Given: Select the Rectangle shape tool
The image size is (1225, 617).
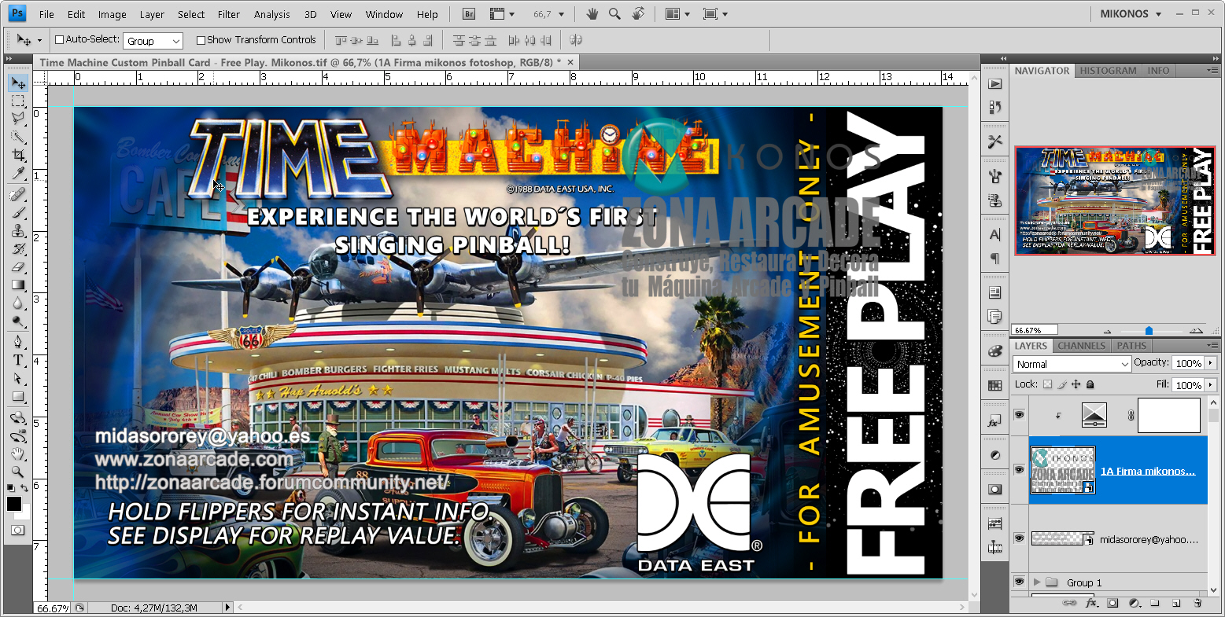Looking at the screenshot, I should pos(17,396).
